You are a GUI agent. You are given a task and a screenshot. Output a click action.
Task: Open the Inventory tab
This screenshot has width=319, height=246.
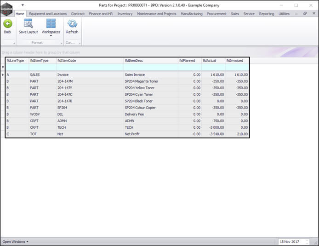pos(125,14)
